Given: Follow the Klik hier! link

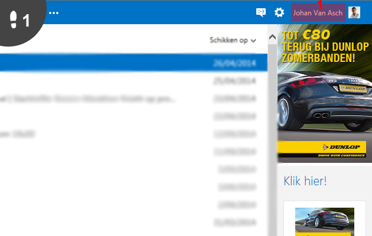Looking at the screenshot, I should pos(305,181).
